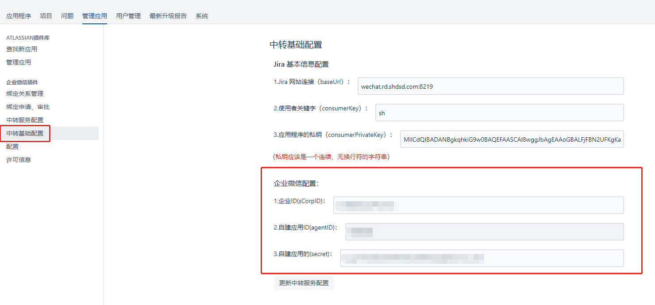Open the 最新升级报告 tab
Viewport: 655px width, 305px height.
click(x=168, y=16)
